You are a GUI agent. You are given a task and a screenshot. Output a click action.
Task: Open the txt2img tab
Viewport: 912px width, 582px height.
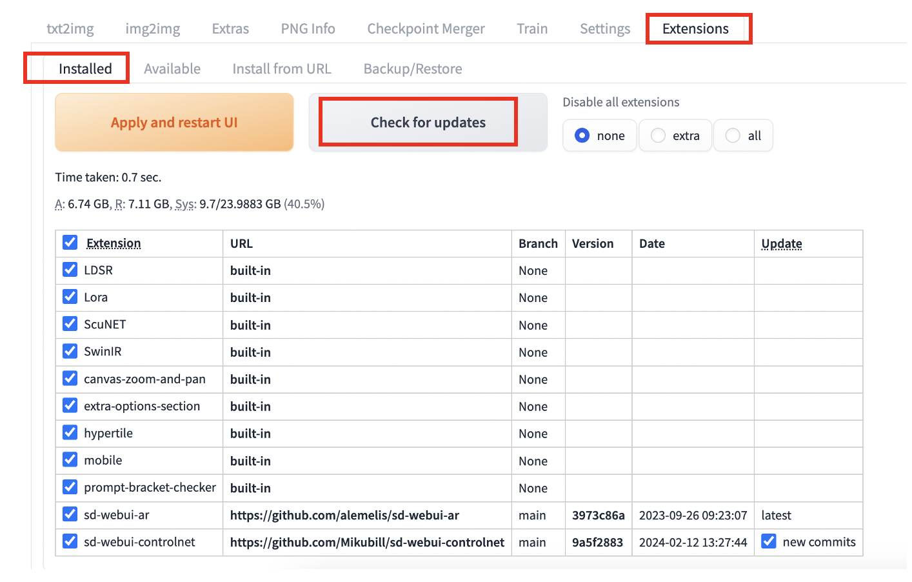pyautogui.click(x=70, y=29)
